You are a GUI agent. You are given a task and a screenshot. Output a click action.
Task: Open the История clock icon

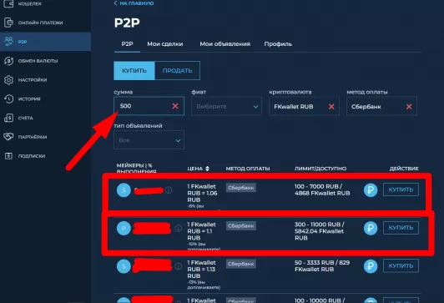pyautogui.click(x=8, y=98)
